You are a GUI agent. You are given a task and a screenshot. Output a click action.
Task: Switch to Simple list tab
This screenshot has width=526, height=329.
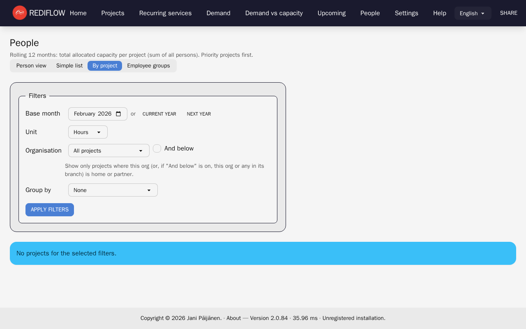tap(69, 66)
